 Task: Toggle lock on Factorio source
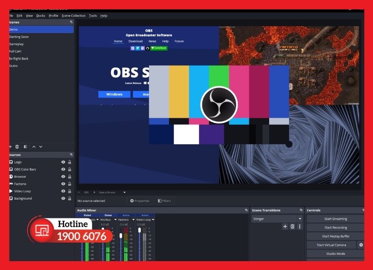click(69, 184)
